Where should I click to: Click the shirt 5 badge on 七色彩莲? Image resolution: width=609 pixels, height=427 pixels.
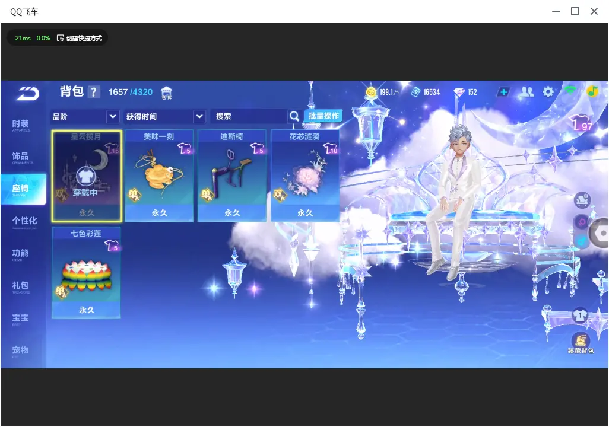click(x=112, y=246)
